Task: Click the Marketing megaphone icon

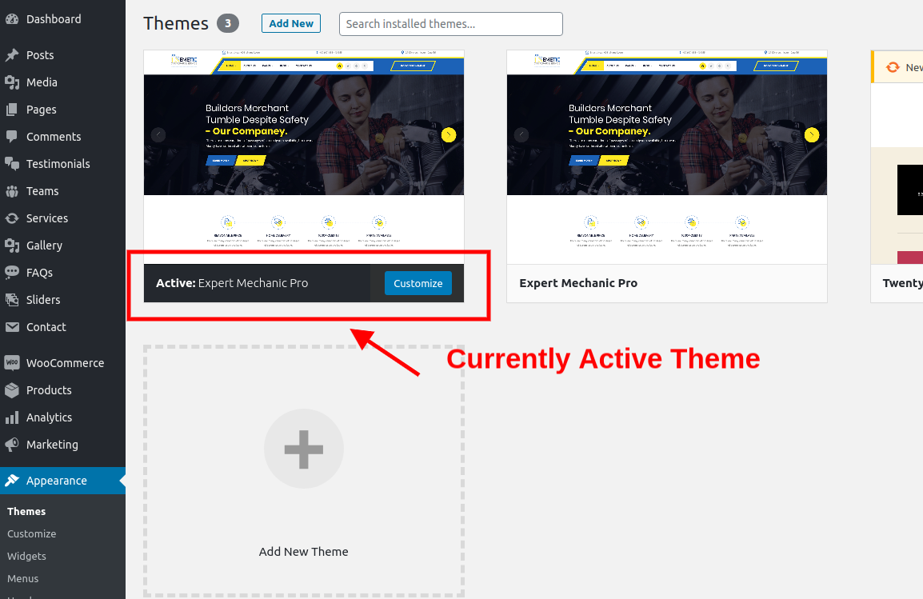Action: pos(12,445)
